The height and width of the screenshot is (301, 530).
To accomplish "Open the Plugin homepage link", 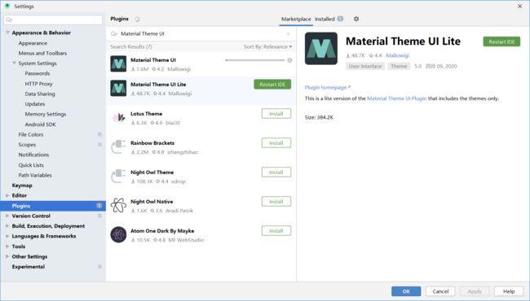I will 328,87.
